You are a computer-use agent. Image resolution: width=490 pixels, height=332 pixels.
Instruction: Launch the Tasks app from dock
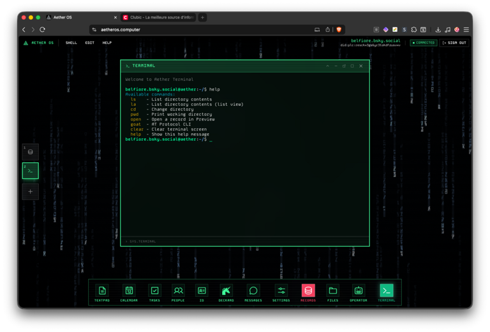pos(154,293)
